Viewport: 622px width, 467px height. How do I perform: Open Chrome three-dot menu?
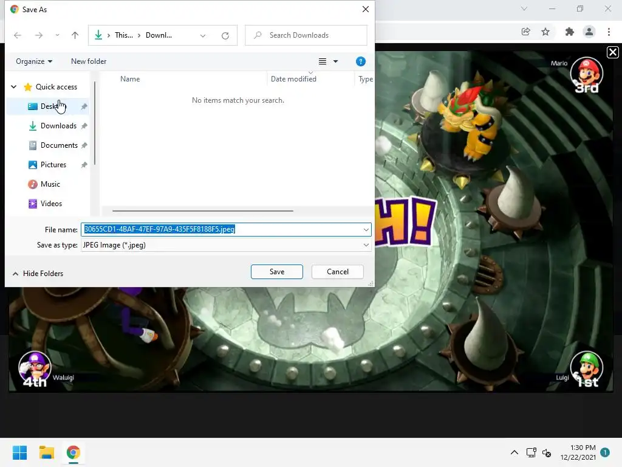click(609, 32)
